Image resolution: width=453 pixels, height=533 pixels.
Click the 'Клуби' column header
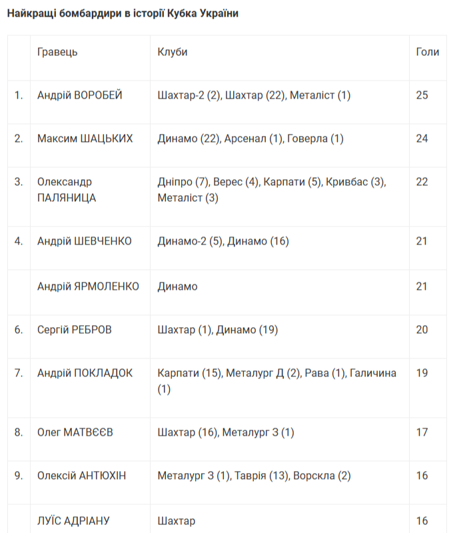(173, 52)
